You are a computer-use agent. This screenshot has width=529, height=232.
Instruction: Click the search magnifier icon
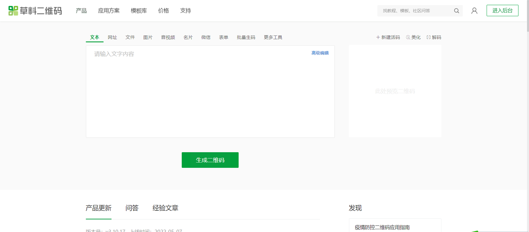click(456, 11)
